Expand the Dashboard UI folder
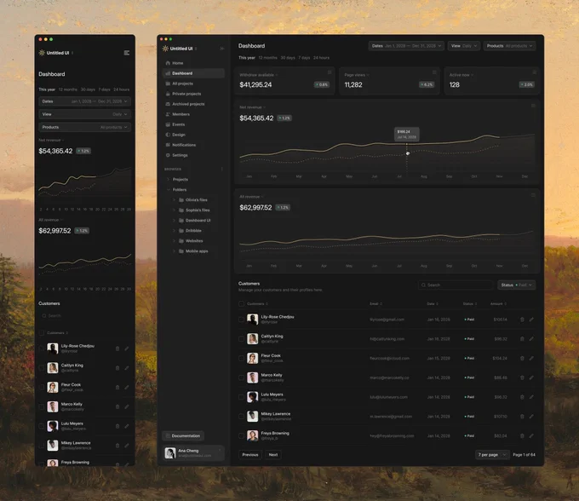 (174, 220)
